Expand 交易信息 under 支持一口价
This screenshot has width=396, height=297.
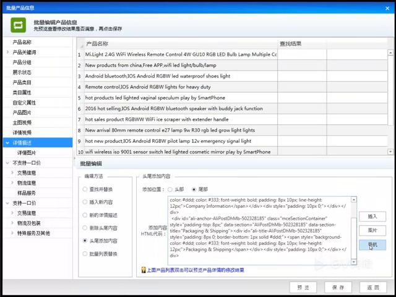pos(12,213)
